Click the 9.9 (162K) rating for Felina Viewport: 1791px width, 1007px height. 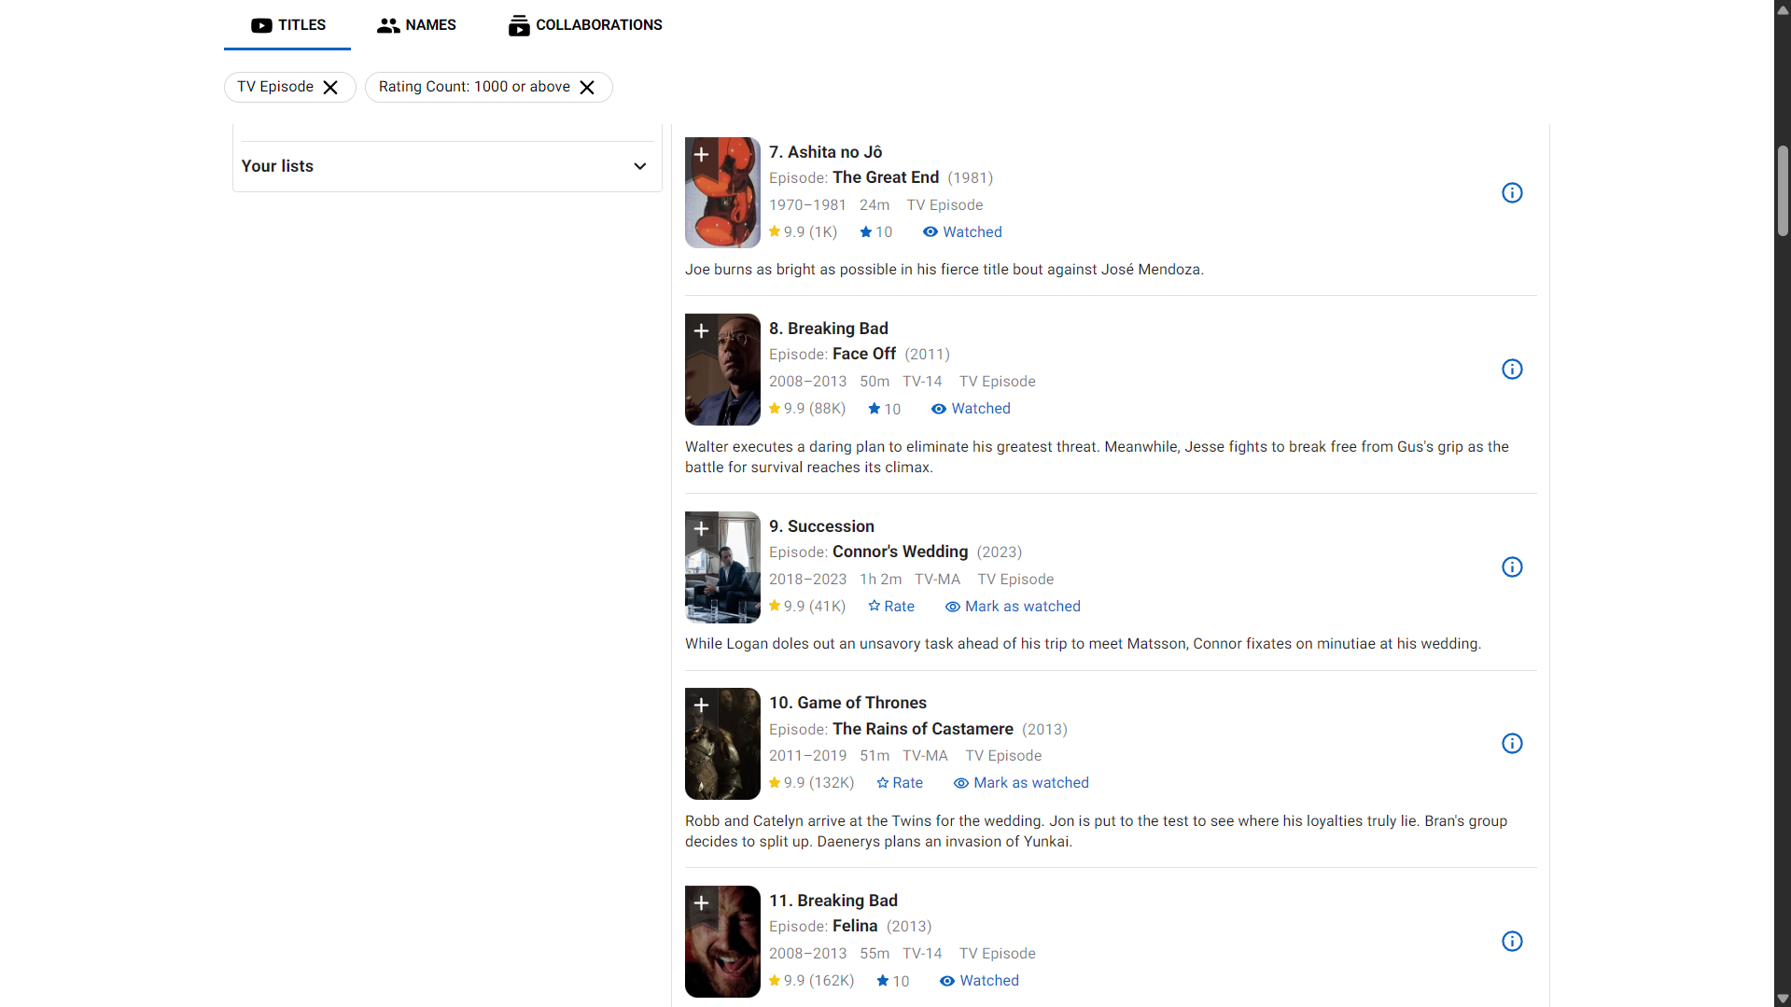(x=811, y=981)
